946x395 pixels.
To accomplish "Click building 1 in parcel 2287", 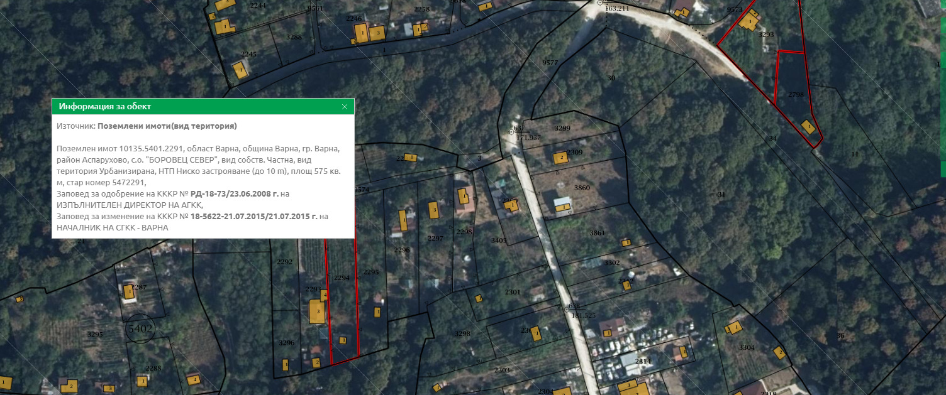I will 130,291.
